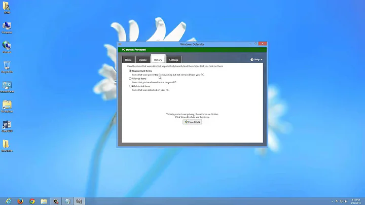Launch Google Chrome from the taskbar
The height and width of the screenshot is (205, 365).
pos(32,201)
